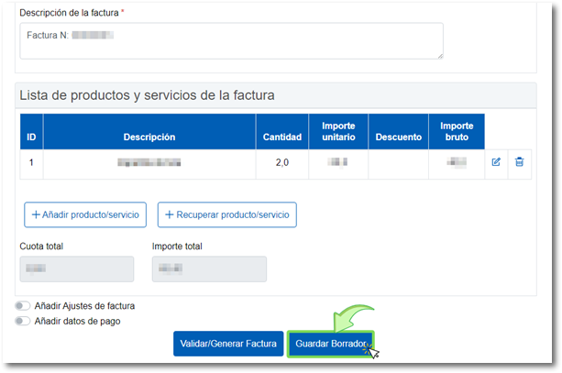
Task: Click the edit pencil icon for row 1
Action: (x=496, y=162)
